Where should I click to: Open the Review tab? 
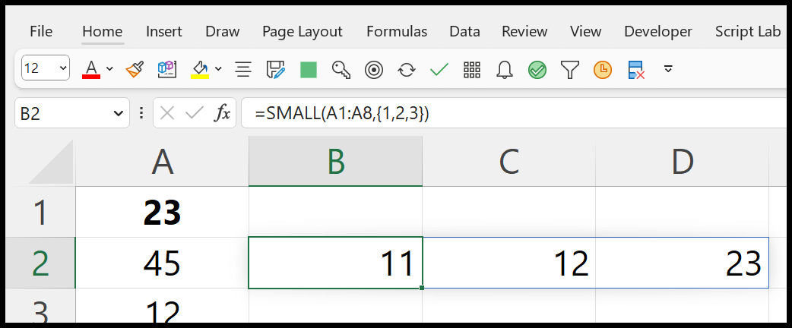[524, 32]
